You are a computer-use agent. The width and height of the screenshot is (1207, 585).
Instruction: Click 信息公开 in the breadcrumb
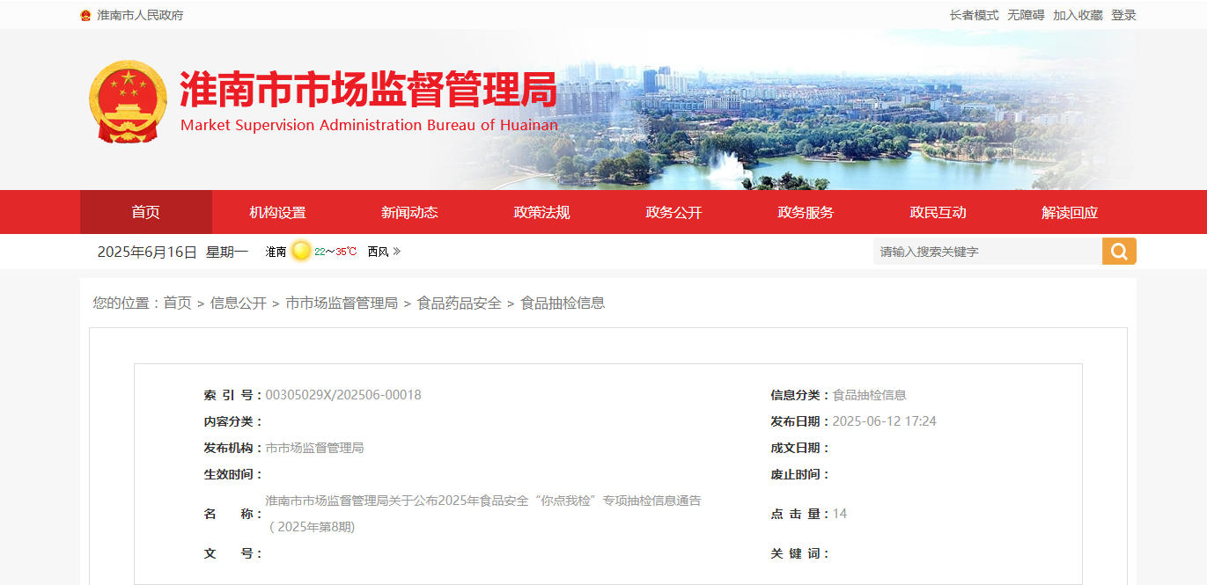coord(239,303)
